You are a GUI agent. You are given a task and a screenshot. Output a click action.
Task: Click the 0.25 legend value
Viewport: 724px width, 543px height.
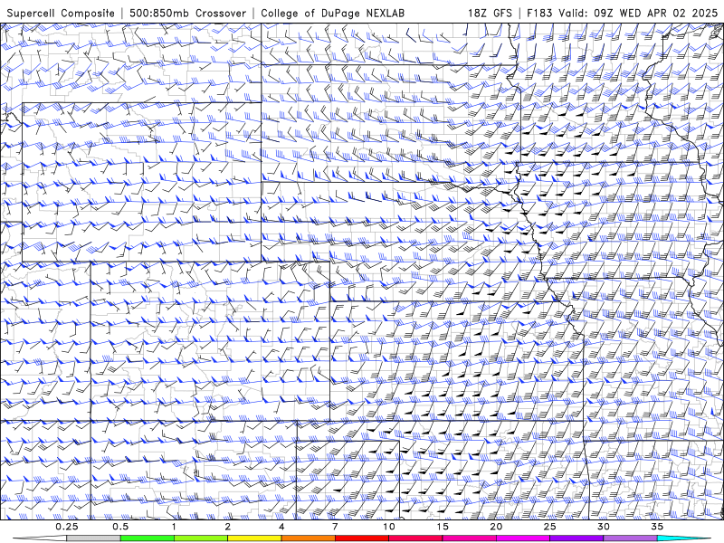click(x=67, y=527)
